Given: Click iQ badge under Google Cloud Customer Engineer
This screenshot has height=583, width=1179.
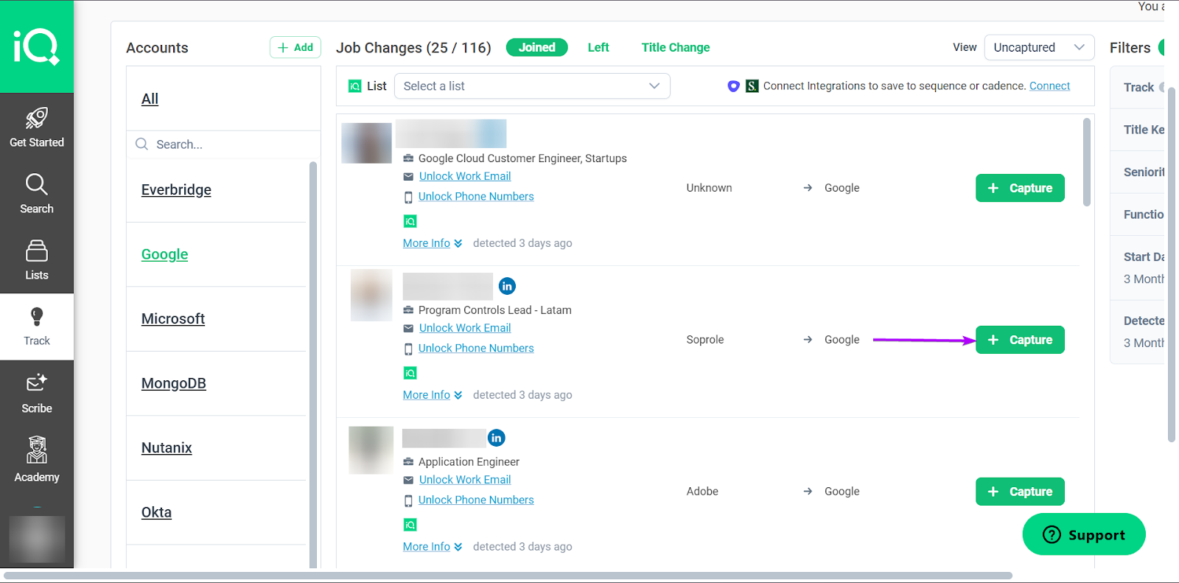Looking at the screenshot, I should (410, 221).
